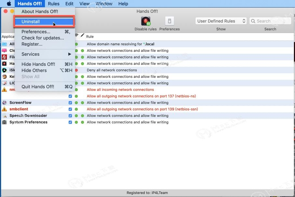Select the ScreenFlow application name
Screen dimensions: 295x197
20,103
